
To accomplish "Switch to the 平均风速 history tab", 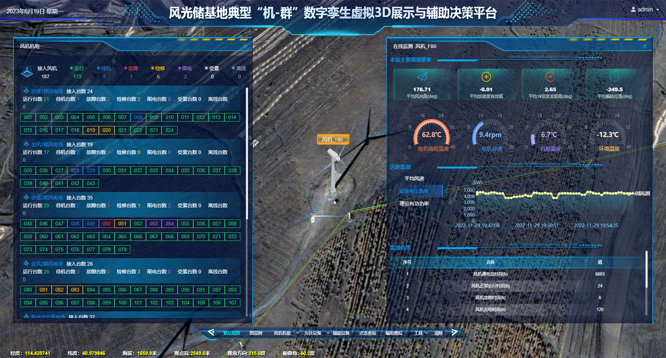I will [414, 178].
